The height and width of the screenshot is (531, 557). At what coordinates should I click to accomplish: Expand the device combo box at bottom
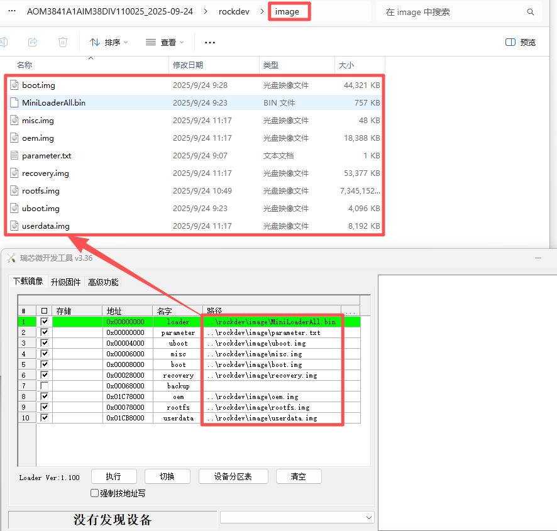[368, 517]
